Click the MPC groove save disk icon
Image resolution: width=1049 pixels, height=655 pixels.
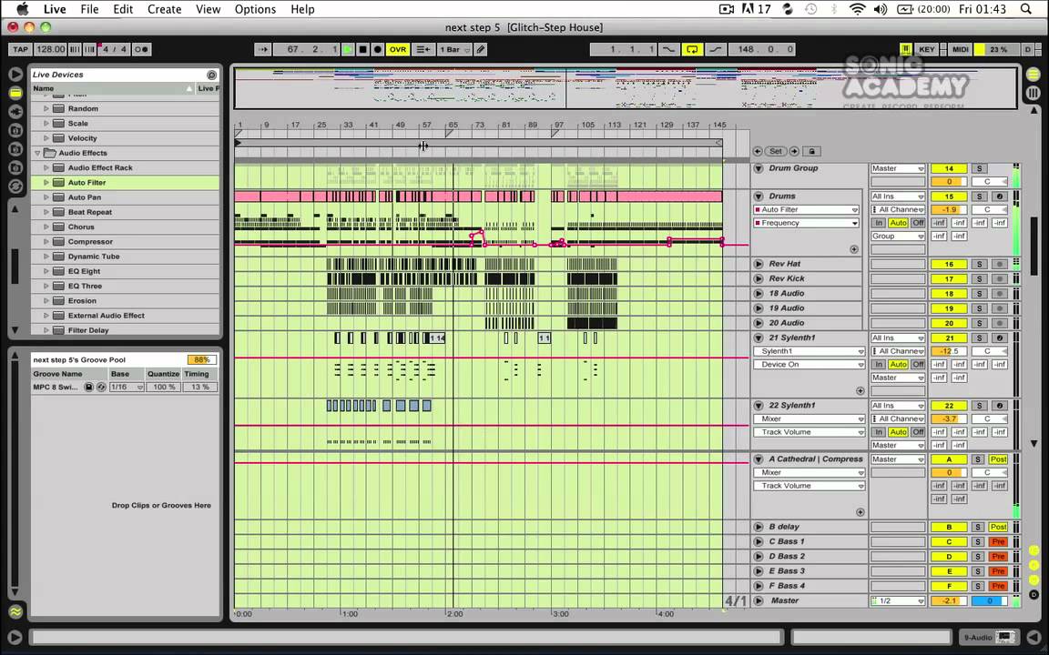click(x=88, y=387)
